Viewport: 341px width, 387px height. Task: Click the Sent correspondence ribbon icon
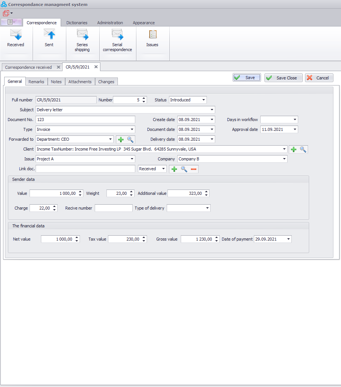49,35
